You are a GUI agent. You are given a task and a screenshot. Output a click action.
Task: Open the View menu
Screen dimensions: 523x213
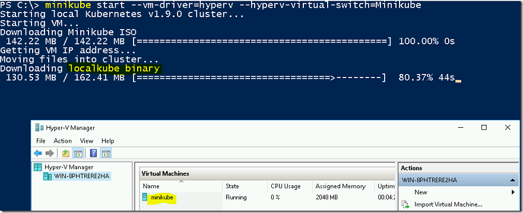(87, 141)
